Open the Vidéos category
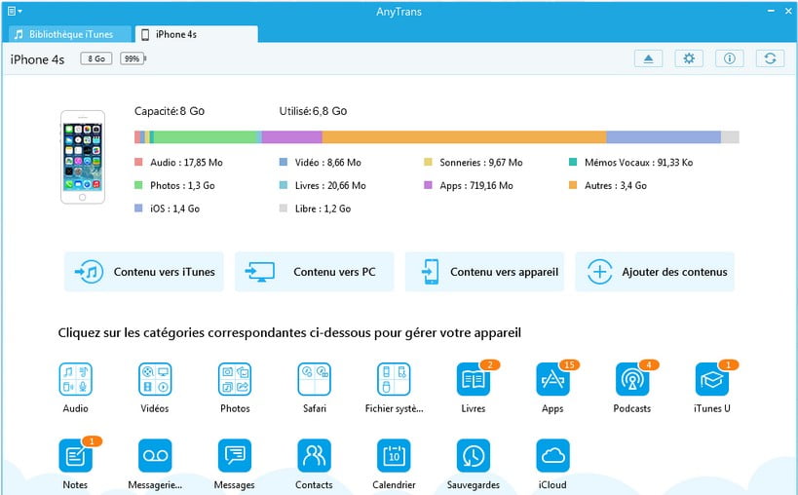 [x=155, y=379]
